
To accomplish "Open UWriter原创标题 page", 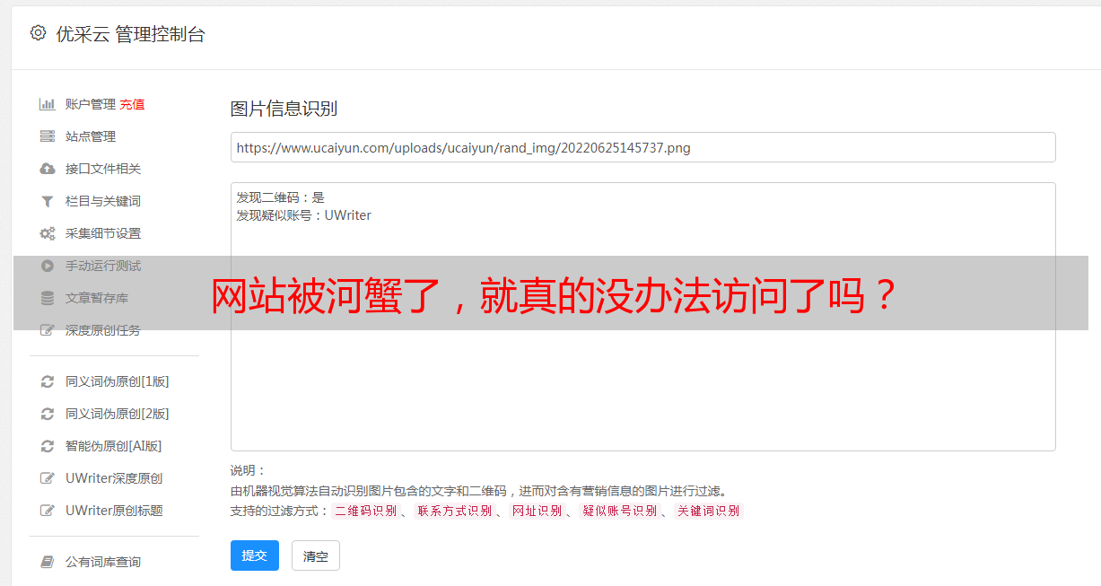I will pos(114,511).
